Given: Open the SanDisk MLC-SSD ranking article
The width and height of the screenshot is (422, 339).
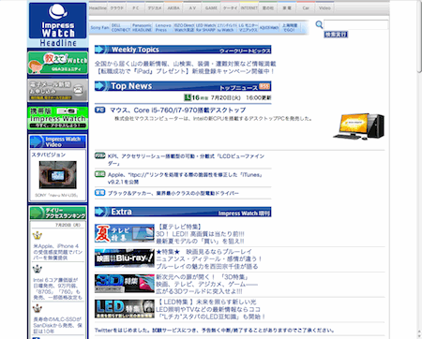Looking at the screenshot, I should [57, 325].
